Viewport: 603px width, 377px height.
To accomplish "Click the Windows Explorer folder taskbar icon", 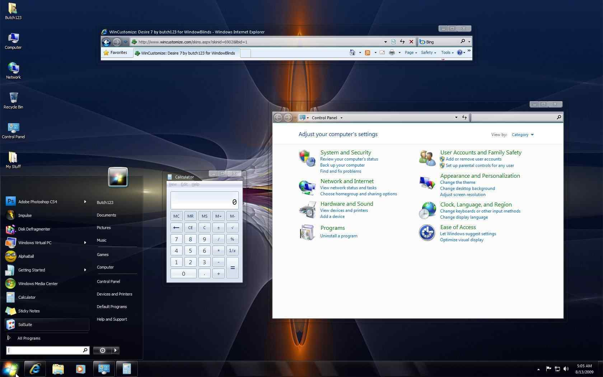I will pos(58,369).
